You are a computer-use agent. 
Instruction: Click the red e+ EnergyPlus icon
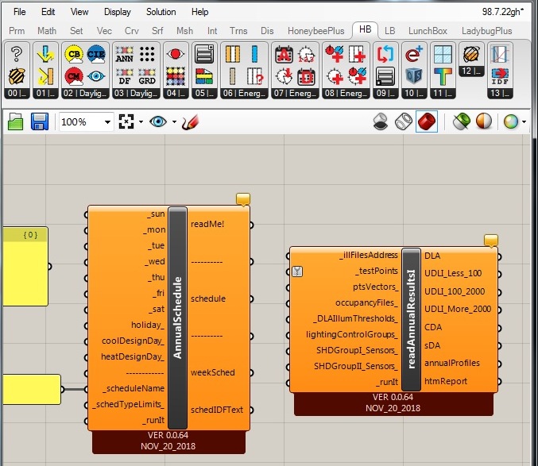click(414, 54)
